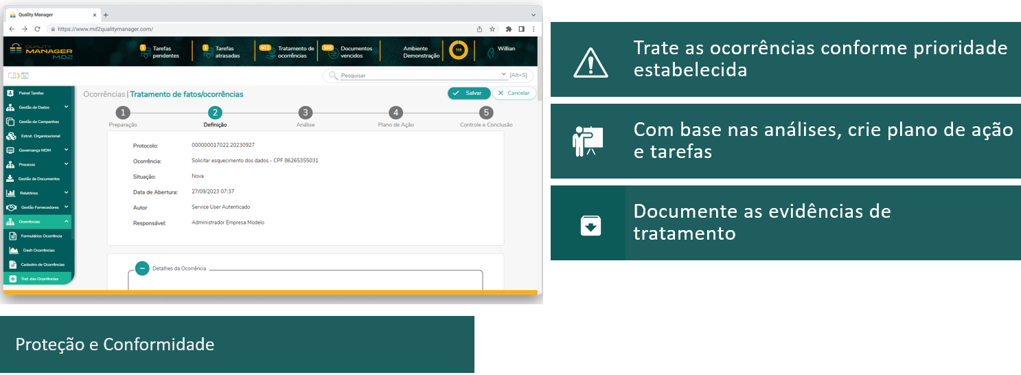Click the orange circular counter showing 119

(x=458, y=50)
